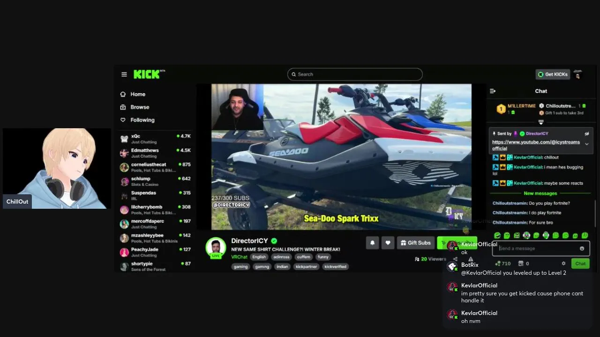Collapse the chat panel with the arrow icon

[x=493, y=91]
